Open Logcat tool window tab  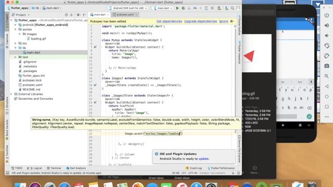pos(34,168)
